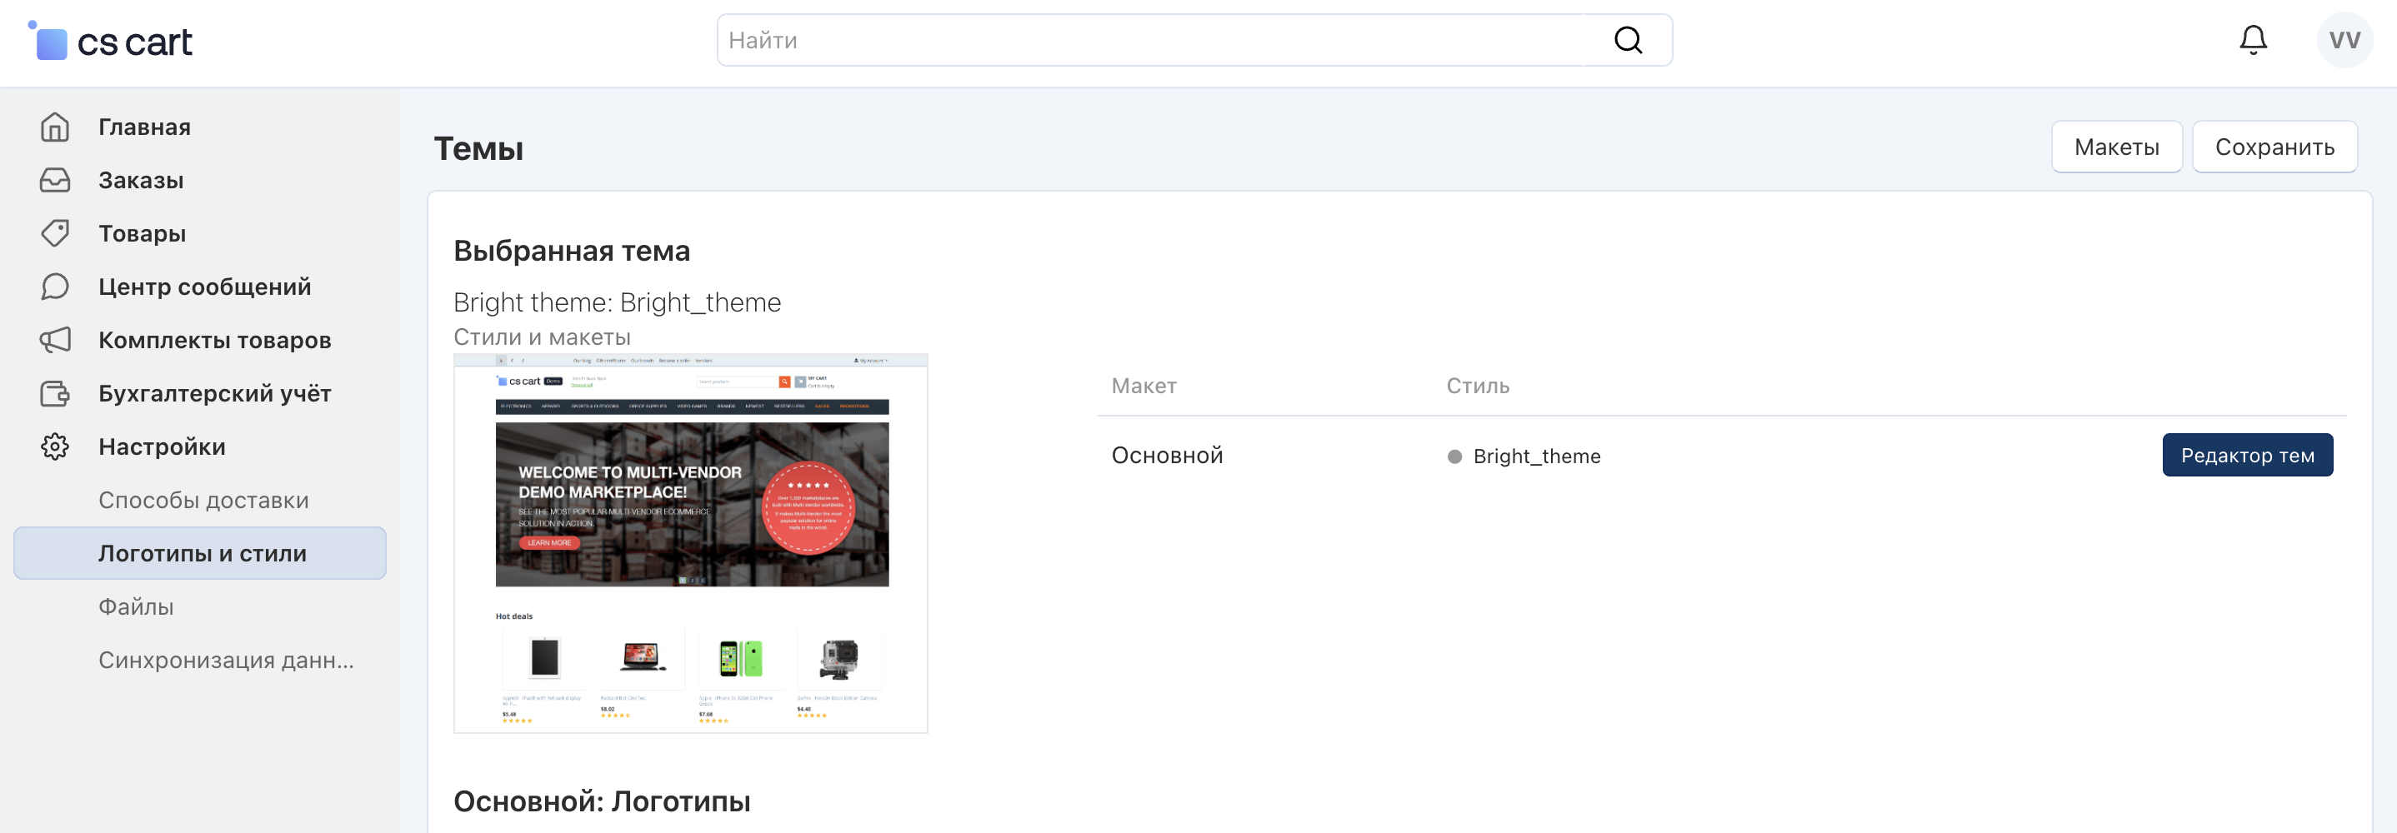Viewport: 2397px width, 833px height.
Task: Select Логотипы и стили menu item
Action: (x=202, y=553)
